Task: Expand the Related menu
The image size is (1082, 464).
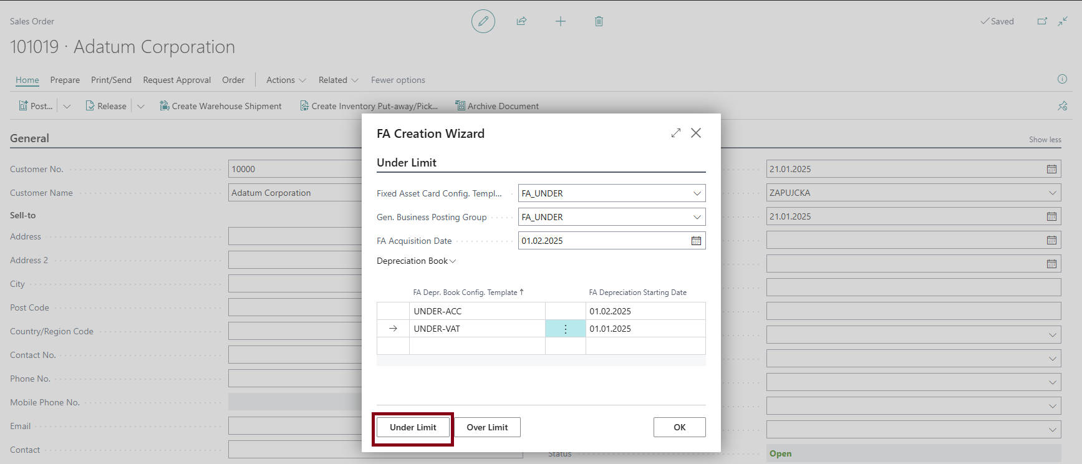Action: [x=339, y=80]
